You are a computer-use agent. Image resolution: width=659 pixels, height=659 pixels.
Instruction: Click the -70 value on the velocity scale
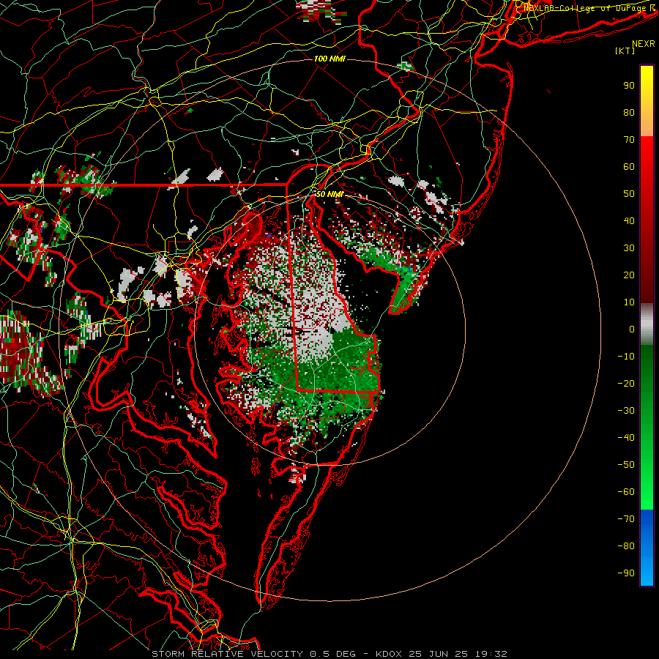coord(626,519)
